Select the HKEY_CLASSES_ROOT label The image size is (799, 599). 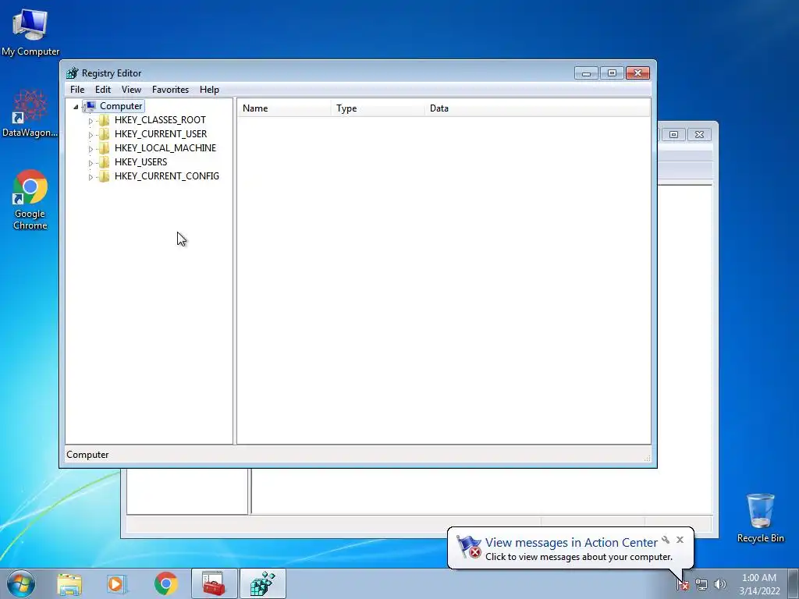[160, 120]
